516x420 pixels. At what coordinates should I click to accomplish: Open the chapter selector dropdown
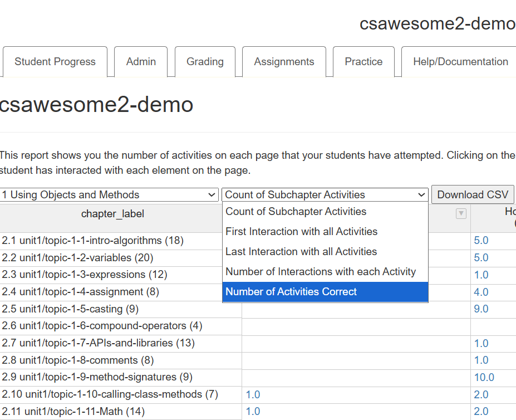click(109, 195)
